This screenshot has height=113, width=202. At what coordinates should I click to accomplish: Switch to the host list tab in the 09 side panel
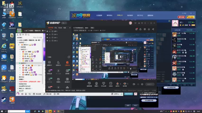tap(178, 30)
